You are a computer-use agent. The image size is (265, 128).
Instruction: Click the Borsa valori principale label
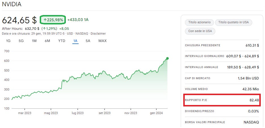pyautogui.click(x=205, y=122)
